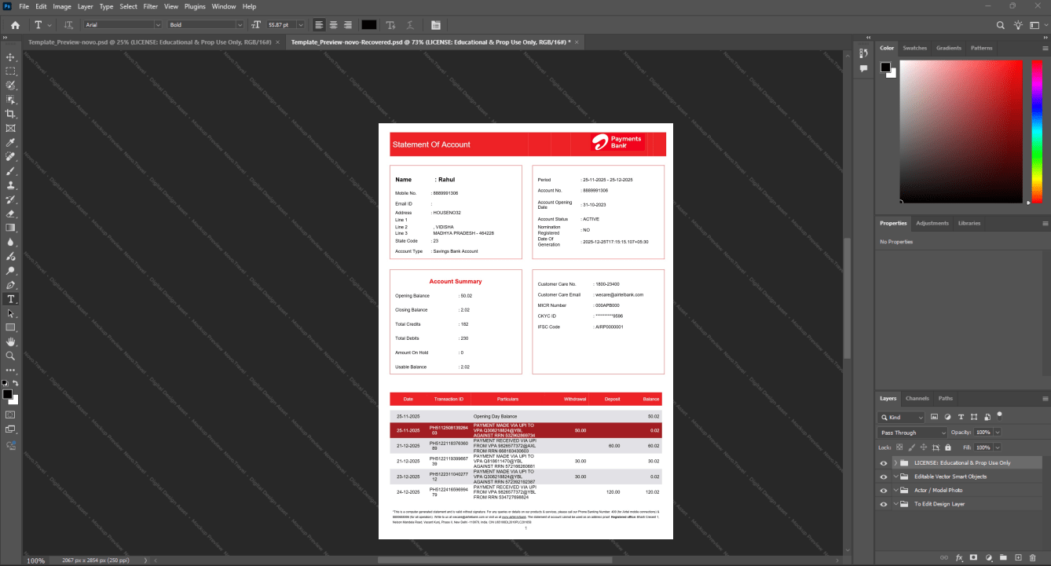Viewport: 1051px width, 566px height.
Task: Toggle text orientation in options bar
Action: [x=68, y=25]
